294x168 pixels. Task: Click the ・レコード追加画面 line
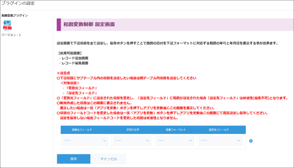pos(73,58)
